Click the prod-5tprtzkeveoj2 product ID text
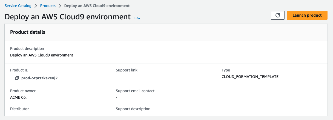This screenshot has height=120, width=333. pos(39,78)
